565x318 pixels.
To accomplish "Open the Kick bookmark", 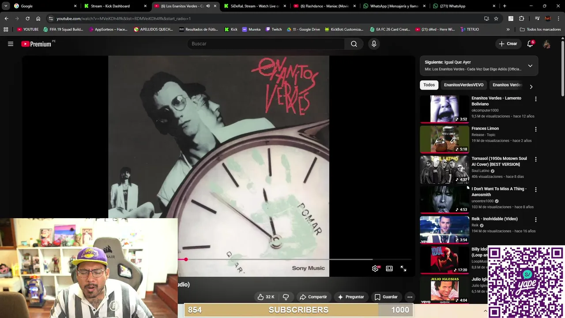I will [231, 29].
